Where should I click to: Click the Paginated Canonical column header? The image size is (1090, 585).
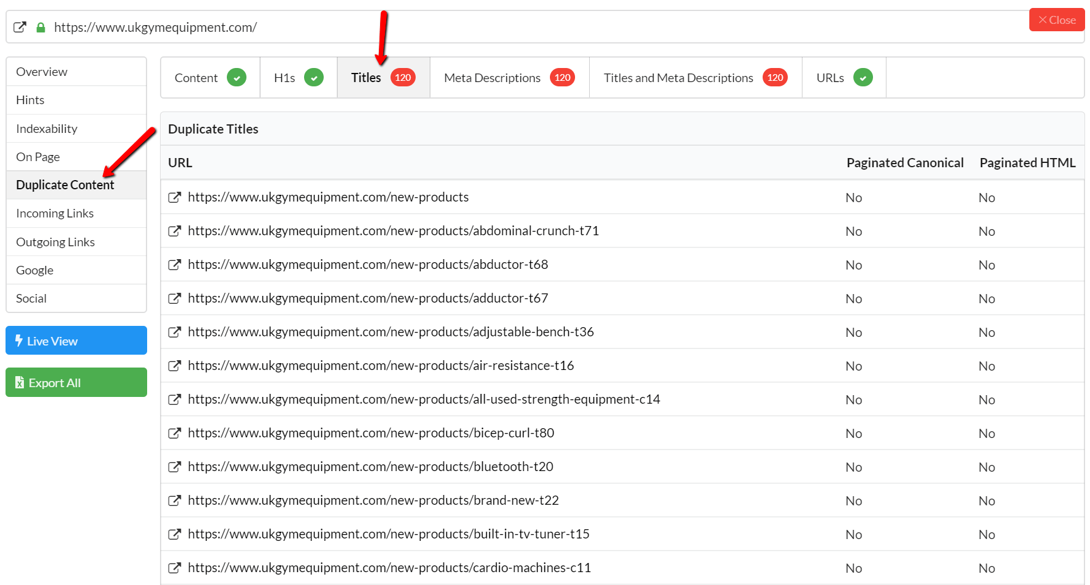tap(905, 163)
